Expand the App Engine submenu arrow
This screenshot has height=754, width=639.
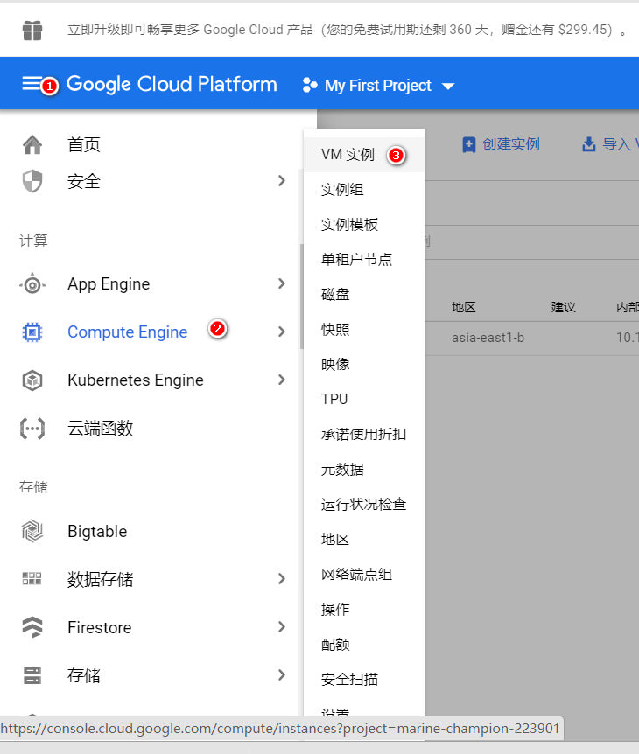(x=282, y=283)
